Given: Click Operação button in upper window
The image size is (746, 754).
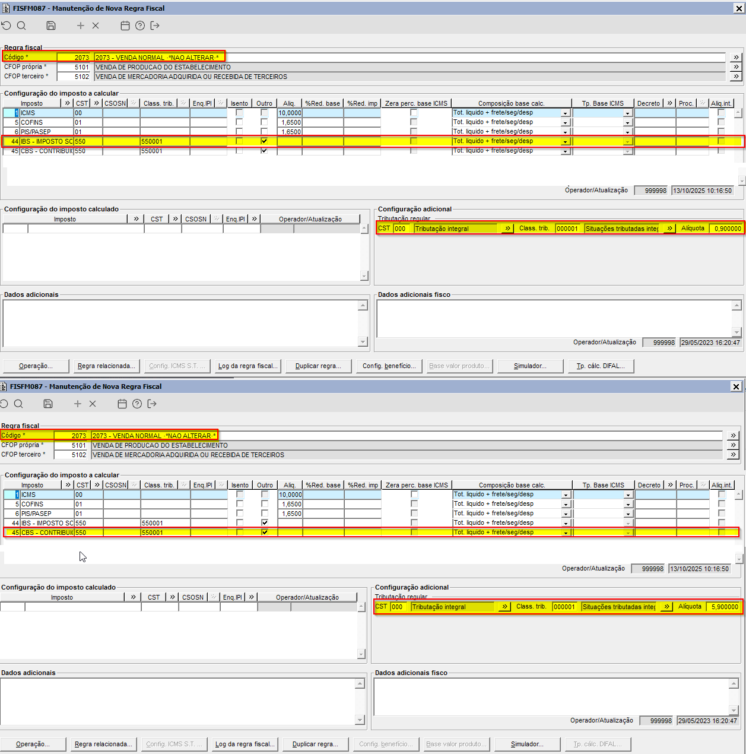Looking at the screenshot, I should pyautogui.click(x=36, y=366).
